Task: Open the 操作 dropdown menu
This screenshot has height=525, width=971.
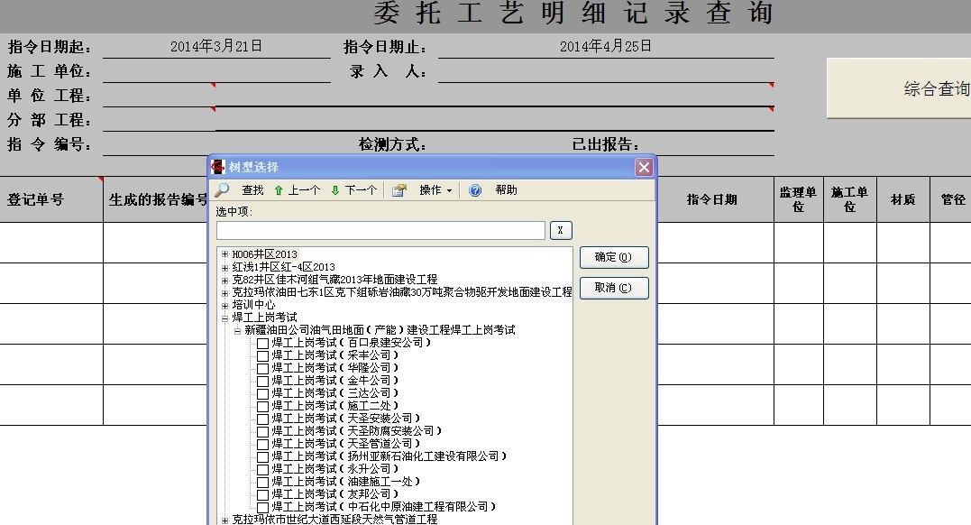Action: click(435, 190)
